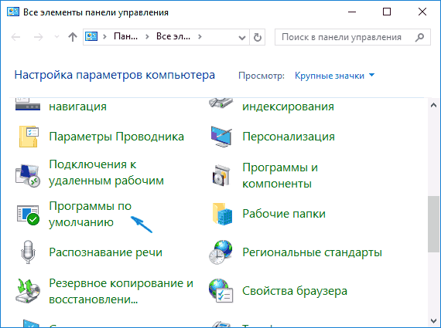Image resolution: width=441 pixels, height=328 pixels.
Task: Click the Рабочие папки icon
Action: [x=223, y=214]
